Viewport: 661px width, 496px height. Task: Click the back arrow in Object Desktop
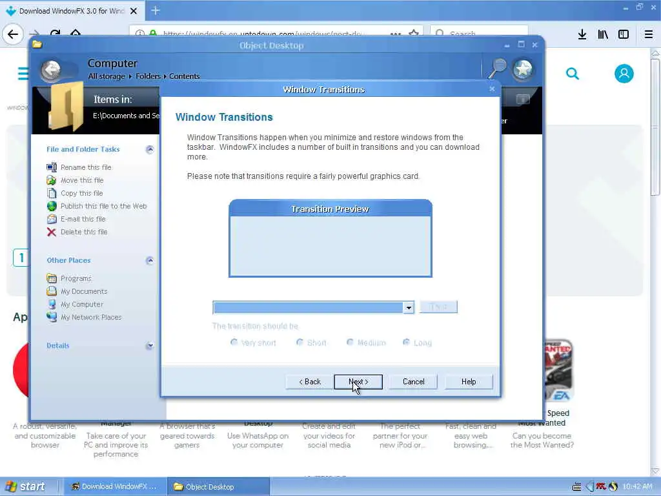[51, 70]
